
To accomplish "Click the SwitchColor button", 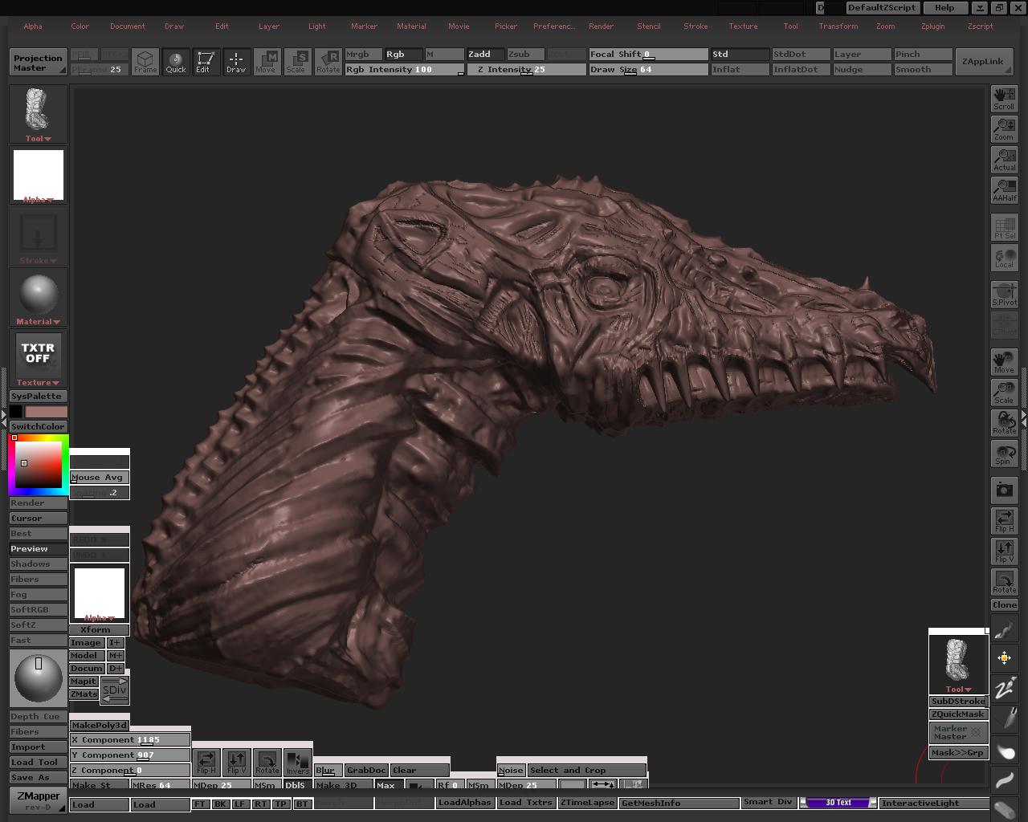I will coord(38,427).
